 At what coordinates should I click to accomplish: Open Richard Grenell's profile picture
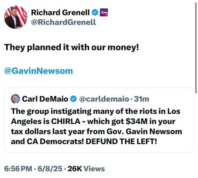16,17
